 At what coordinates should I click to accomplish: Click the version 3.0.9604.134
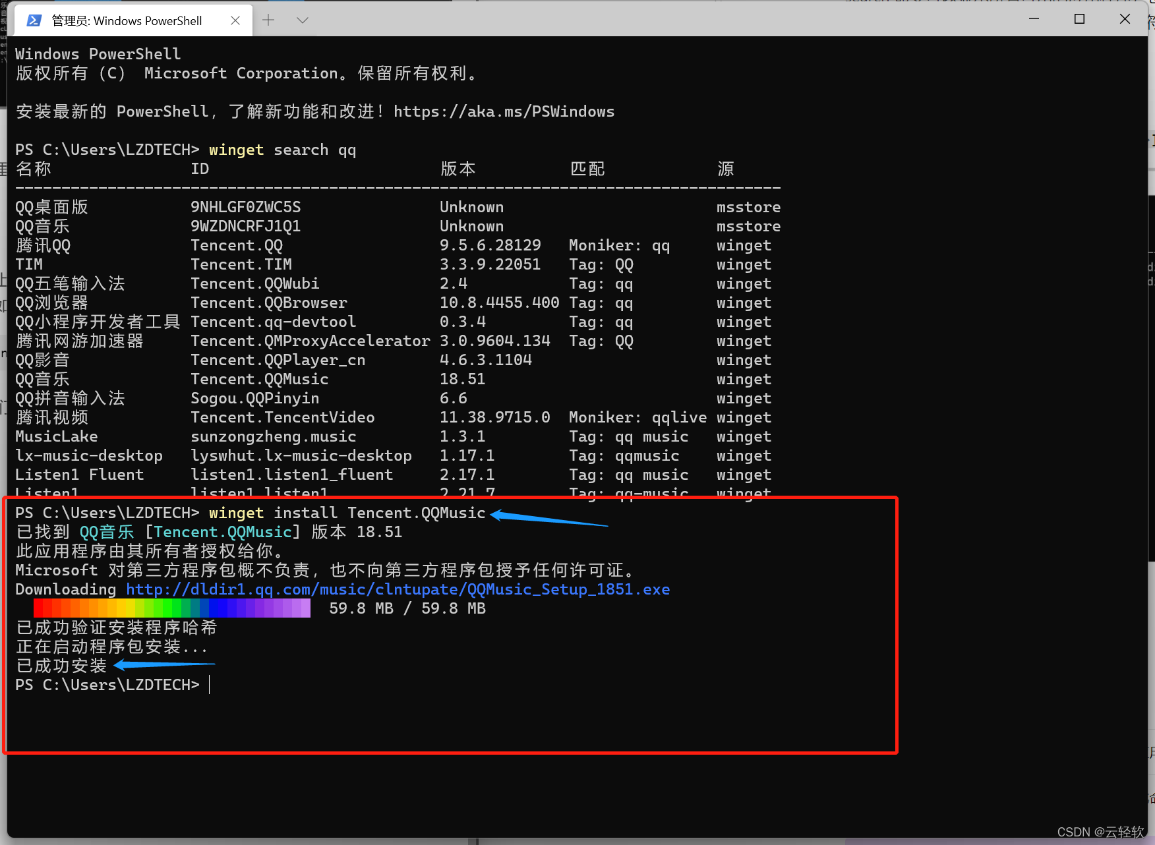(x=495, y=341)
